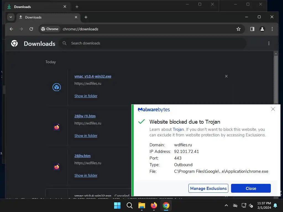Dismiss the Malwarebytes notification with X
The width and height of the screenshot is (283, 212).
point(273,109)
